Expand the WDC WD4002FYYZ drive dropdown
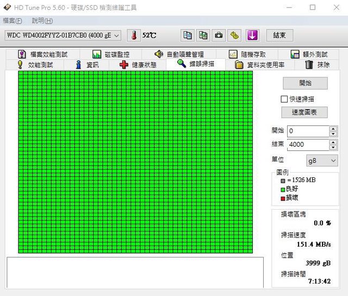 tap(63, 35)
